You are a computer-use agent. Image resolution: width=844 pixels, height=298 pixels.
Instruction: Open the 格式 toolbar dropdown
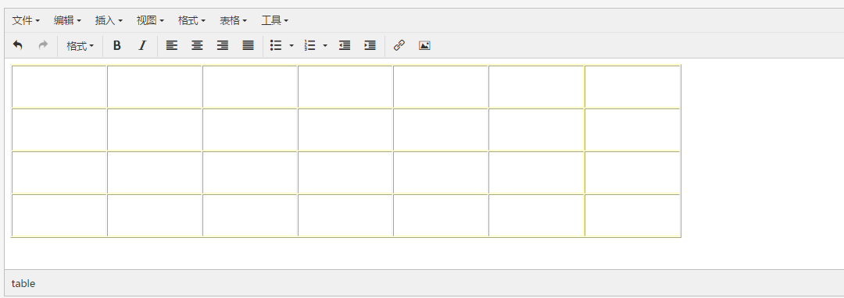coord(80,46)
